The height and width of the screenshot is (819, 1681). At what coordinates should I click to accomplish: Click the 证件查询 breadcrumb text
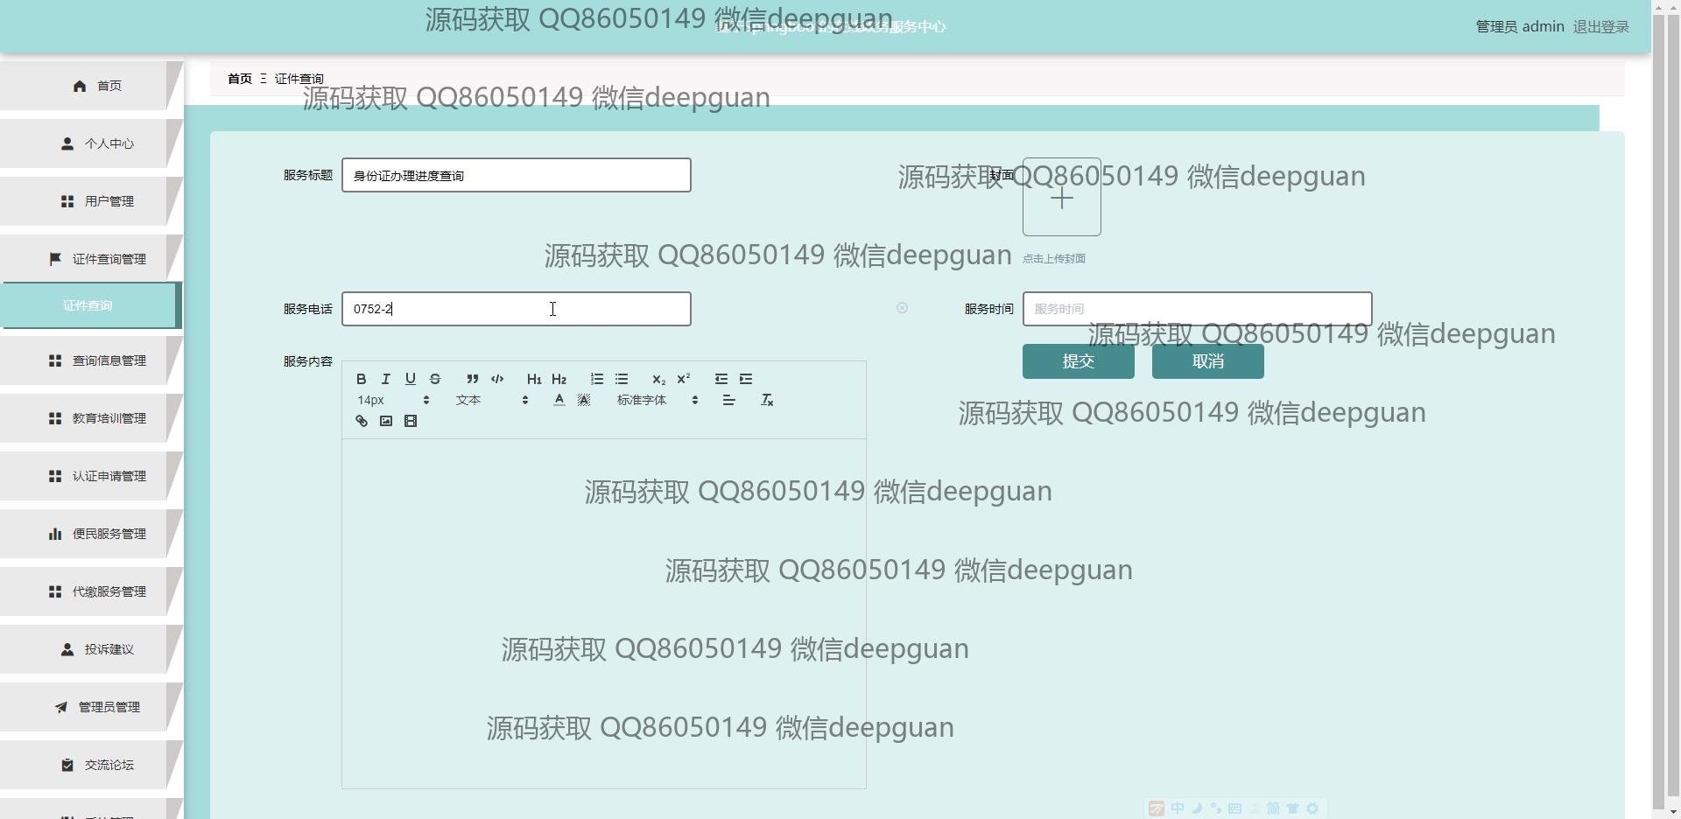(299, 79)
